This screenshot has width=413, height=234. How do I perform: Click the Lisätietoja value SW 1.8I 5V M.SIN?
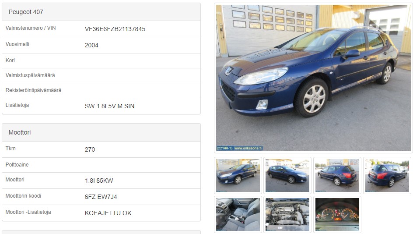click(x=109, y=106)
